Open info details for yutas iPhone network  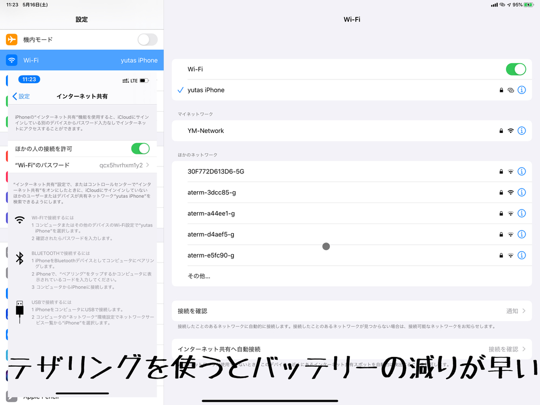pyautogui.click(x=522, y=90)
